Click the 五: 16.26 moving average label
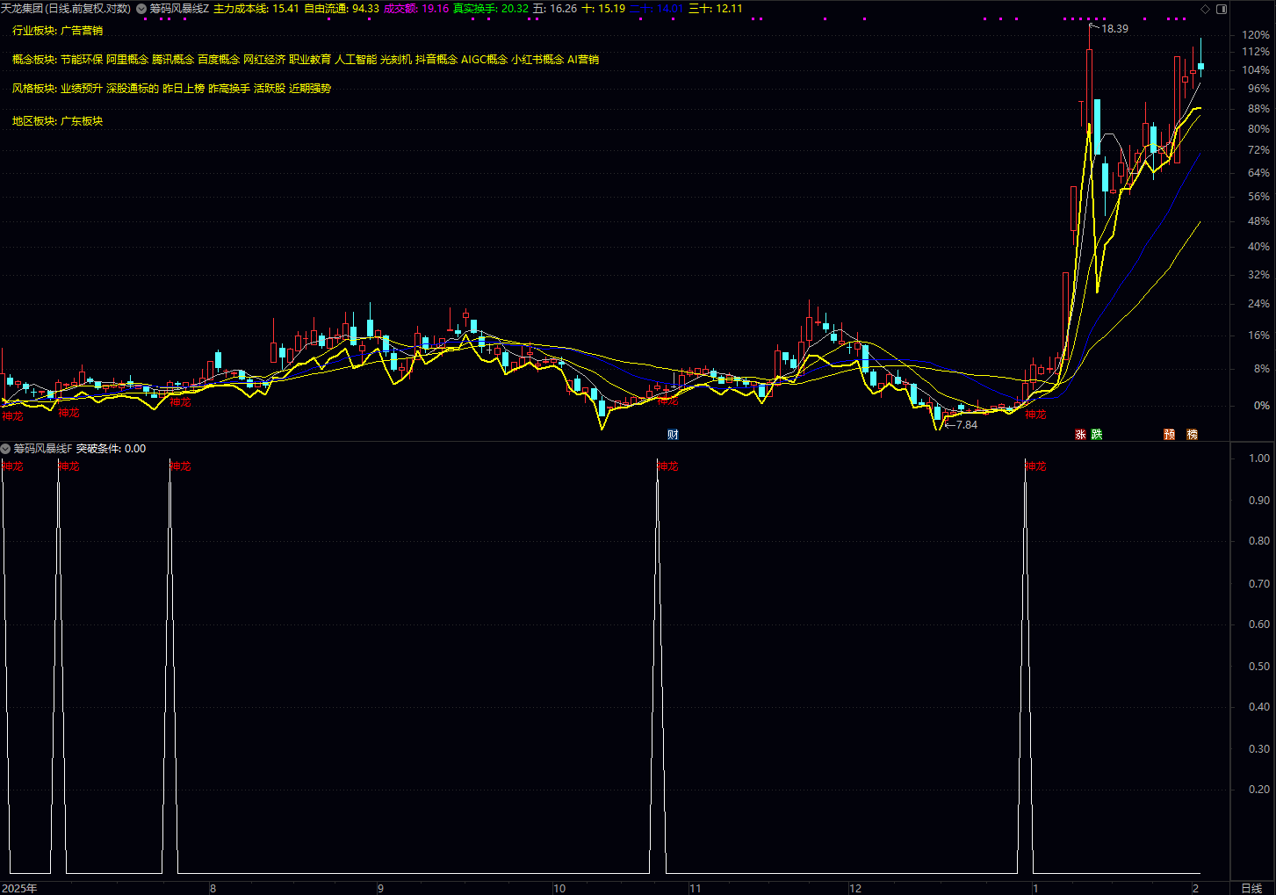The width and height of the screenshot is (1276, 895). [x=555, y=9]
